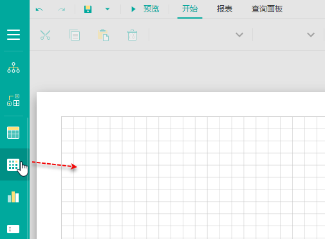Click the 预览 preview button
This screenshot has width=325, height=239.
coord(145,9)
